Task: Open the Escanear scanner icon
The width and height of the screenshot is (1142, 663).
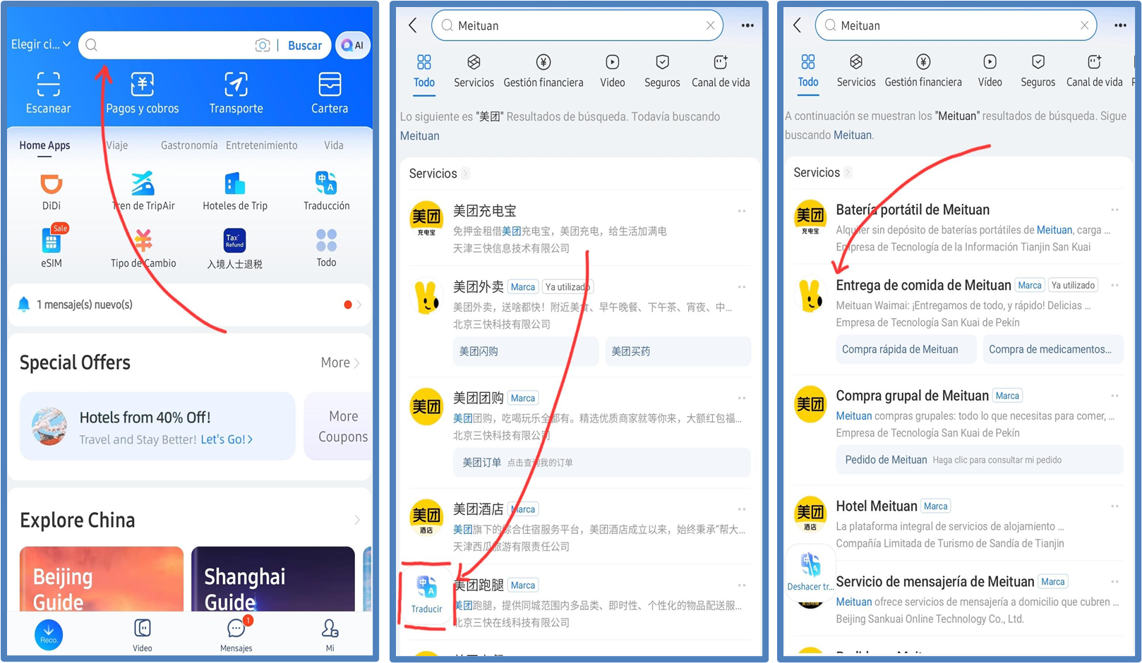Action: pos(48,92)
